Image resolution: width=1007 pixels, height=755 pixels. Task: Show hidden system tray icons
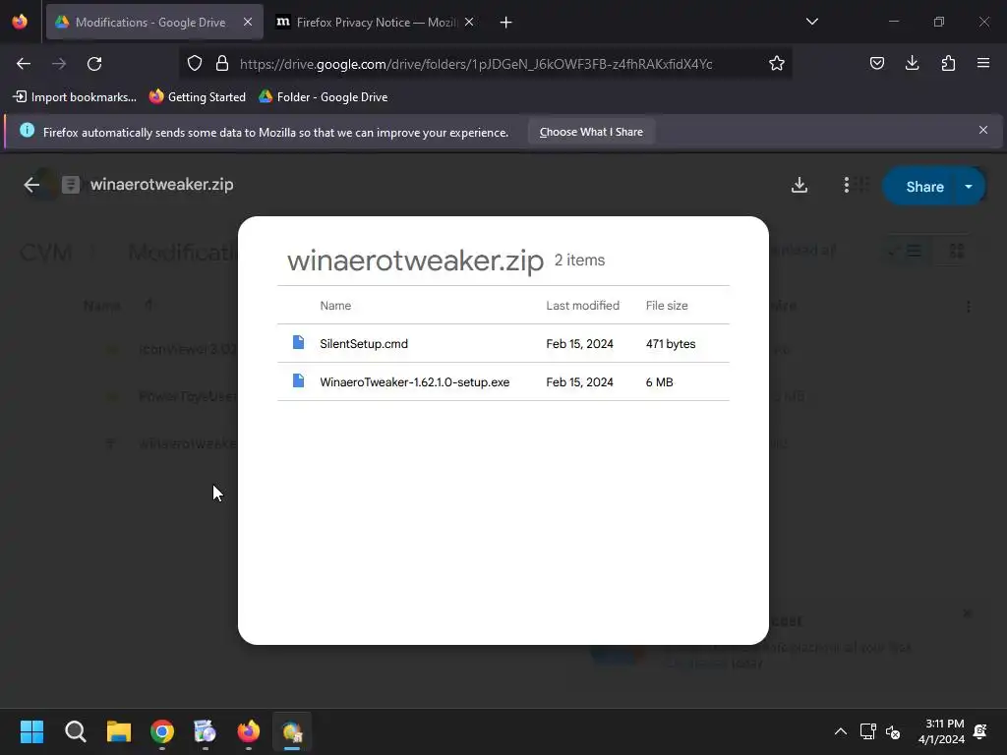click(x=840, y=731)
